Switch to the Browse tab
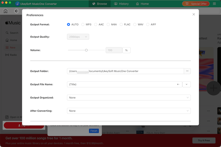221x147 pixels. coord(100,4)
